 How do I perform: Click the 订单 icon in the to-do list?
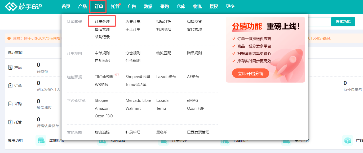tap(10, 86)
